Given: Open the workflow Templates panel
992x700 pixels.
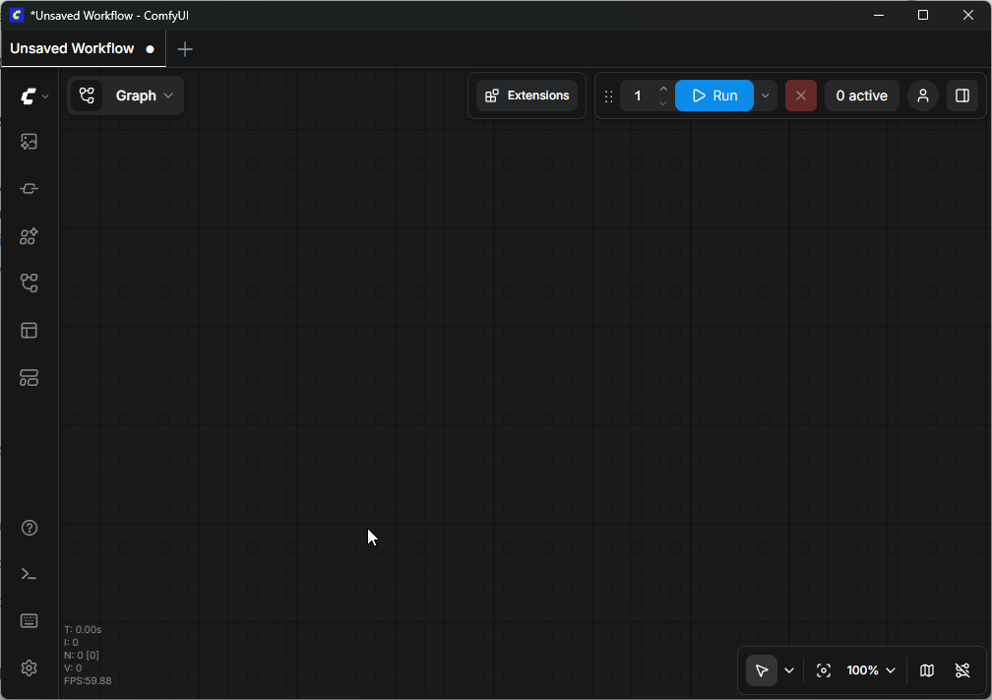Looking at the screenshot, I should [29, 330].
